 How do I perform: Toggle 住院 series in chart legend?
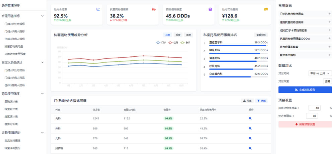[x=173, y=43]
